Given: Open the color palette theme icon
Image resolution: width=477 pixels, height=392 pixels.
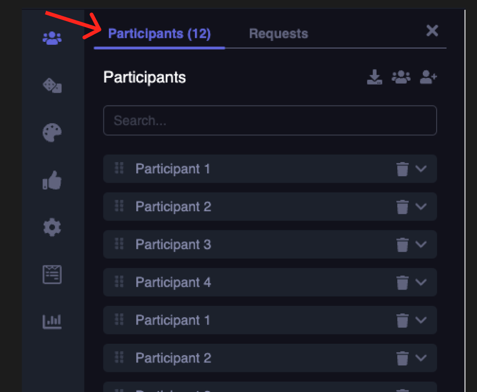Looking at the screenshot, I should (52, 133).
